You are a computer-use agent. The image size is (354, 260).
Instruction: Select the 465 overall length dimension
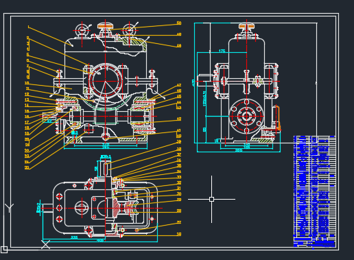[x=100, y=240]
